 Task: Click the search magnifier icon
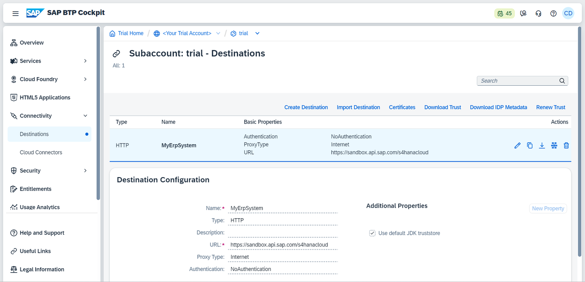pyautogui.click(x=562, y=81)
